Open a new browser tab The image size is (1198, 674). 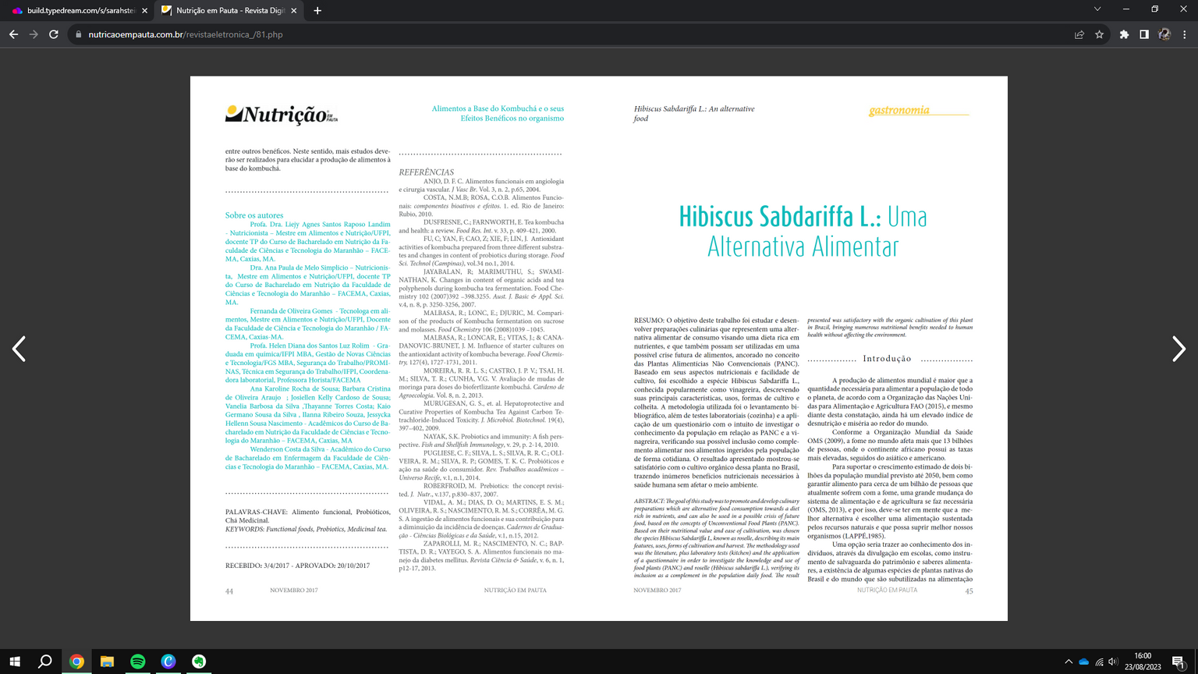[x=317, y=11]
